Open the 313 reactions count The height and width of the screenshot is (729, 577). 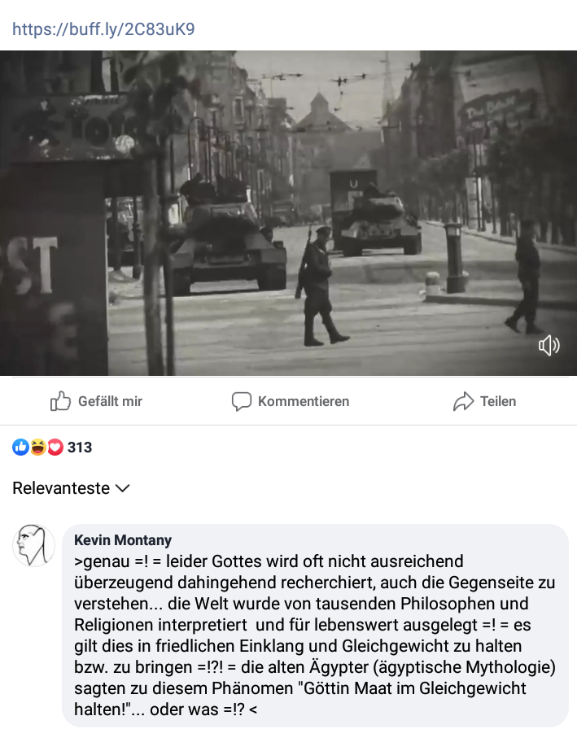(80, 447)
